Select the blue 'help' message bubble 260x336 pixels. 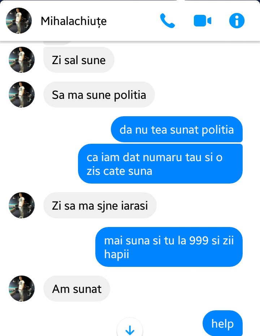coord(222,323)
